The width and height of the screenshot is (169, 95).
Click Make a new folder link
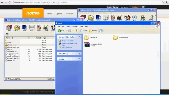tap(67, 41)
